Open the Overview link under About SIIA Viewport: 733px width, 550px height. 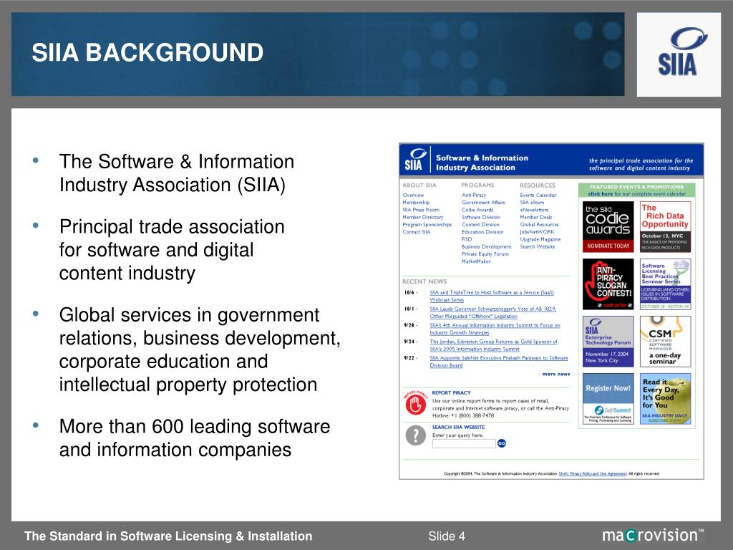(x=413, y=195)
